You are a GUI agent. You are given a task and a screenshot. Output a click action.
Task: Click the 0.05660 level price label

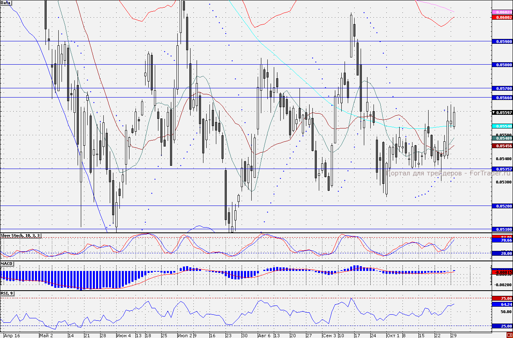point(502,98)
